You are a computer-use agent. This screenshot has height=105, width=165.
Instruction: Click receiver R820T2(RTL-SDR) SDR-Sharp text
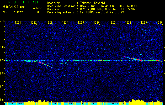click(x=108, y=9)
